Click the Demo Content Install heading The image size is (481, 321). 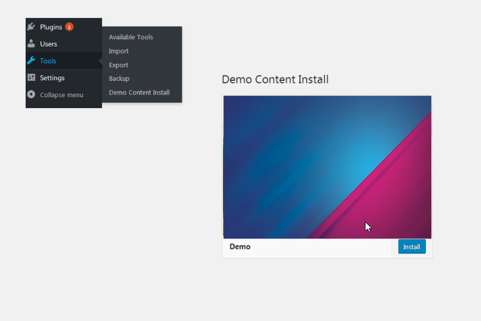coord(275,80)
